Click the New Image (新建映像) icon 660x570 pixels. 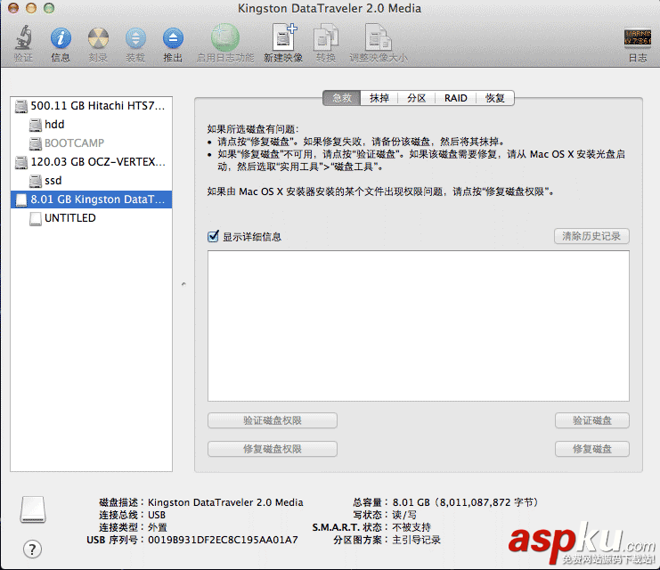(284, 38)
